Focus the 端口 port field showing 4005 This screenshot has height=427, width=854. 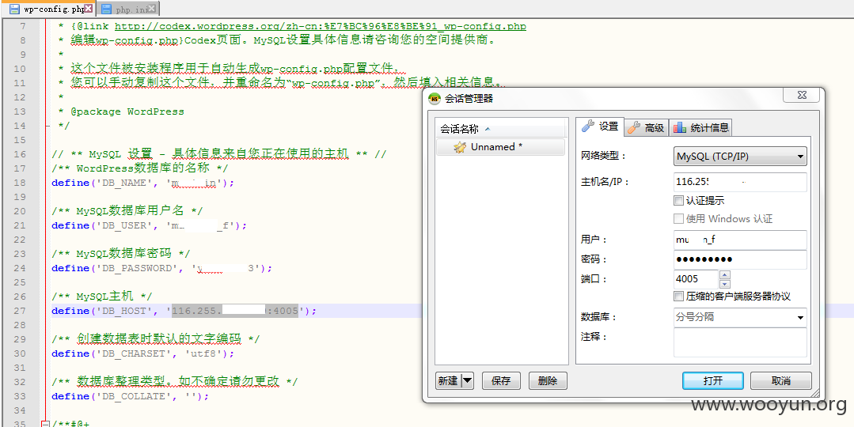(696, 279)
